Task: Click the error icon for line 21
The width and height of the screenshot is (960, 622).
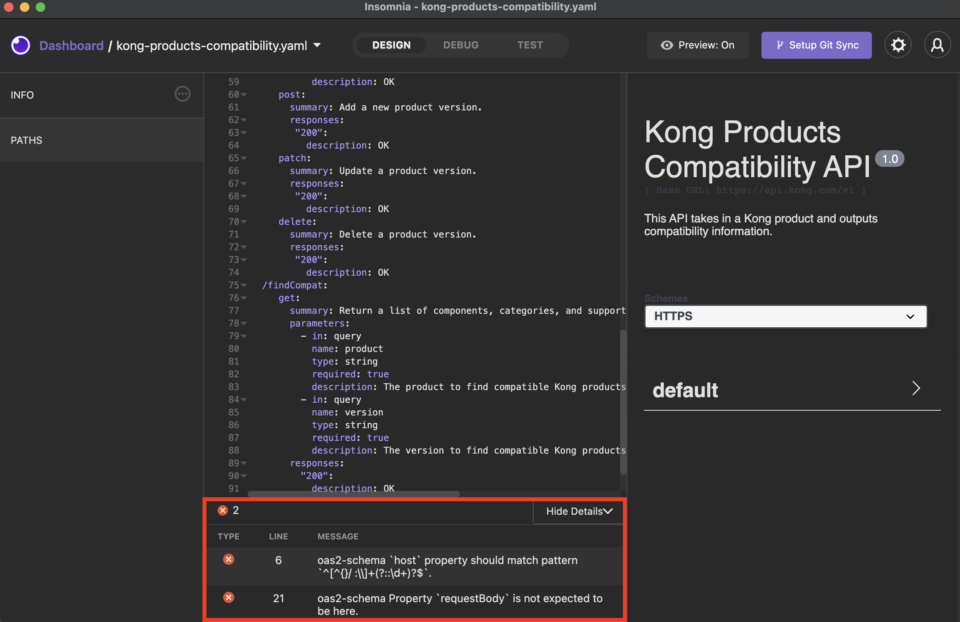Action: (x=229, y=597)
